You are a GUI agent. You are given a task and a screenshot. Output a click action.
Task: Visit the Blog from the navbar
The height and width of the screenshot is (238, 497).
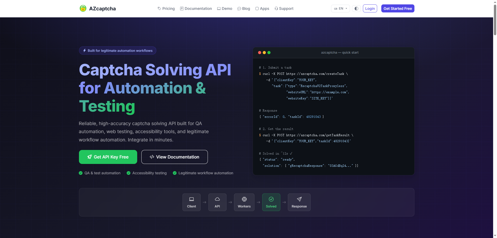(x=244, y=9)
